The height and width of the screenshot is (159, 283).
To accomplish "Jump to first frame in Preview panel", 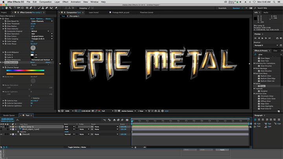I will point(255,38).
